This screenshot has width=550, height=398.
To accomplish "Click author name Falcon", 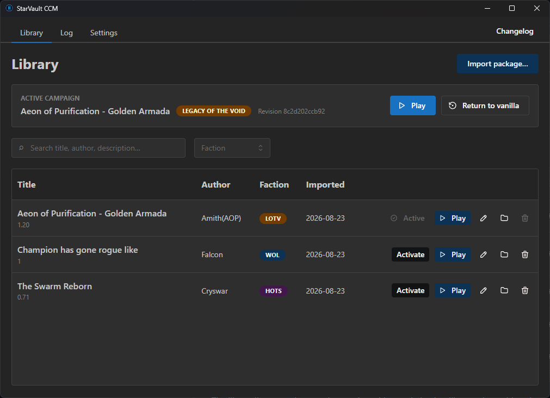I will (x=212, y=254).
